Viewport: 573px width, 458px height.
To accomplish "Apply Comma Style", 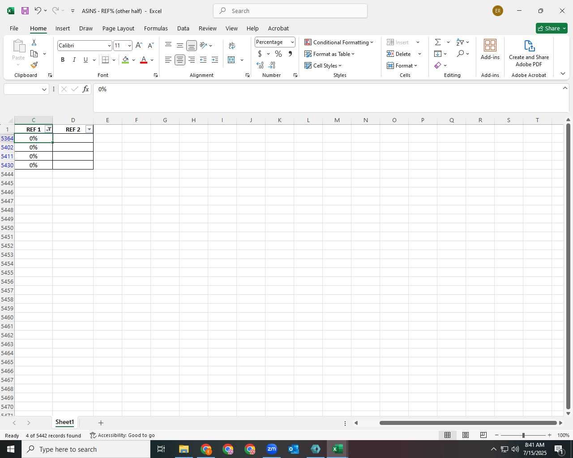I will (290, 54).
